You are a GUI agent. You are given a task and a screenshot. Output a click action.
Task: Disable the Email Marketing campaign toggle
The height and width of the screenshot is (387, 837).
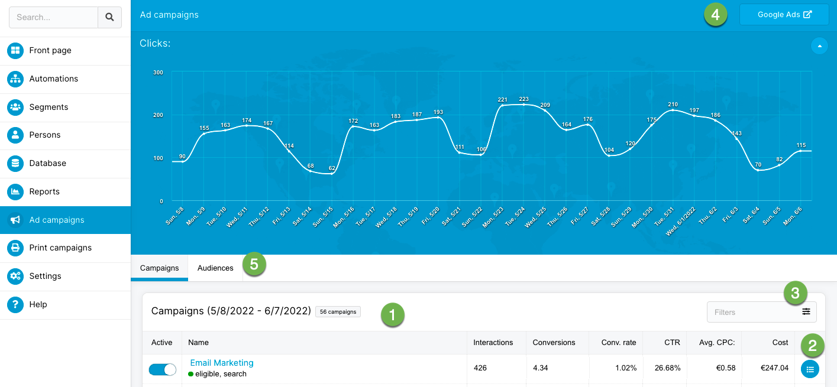click(163, 369)
